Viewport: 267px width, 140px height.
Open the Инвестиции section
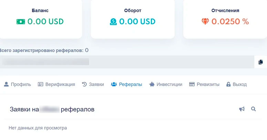(169, 84)
